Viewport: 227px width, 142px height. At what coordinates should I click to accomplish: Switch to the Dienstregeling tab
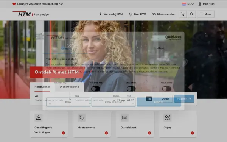[69, 87]
